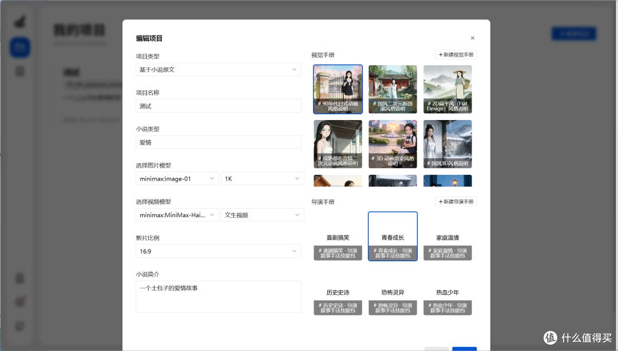Select the 历史史诗 director manual card
Screen dimensions: 618x351
(x=338, y=291)
